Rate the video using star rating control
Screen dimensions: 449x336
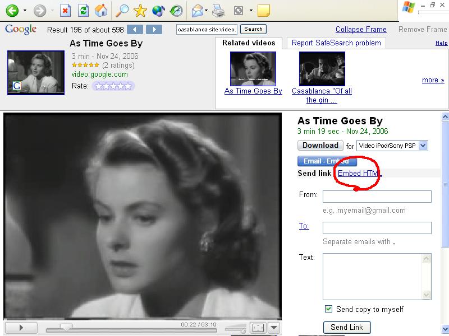tap(113, 86)
